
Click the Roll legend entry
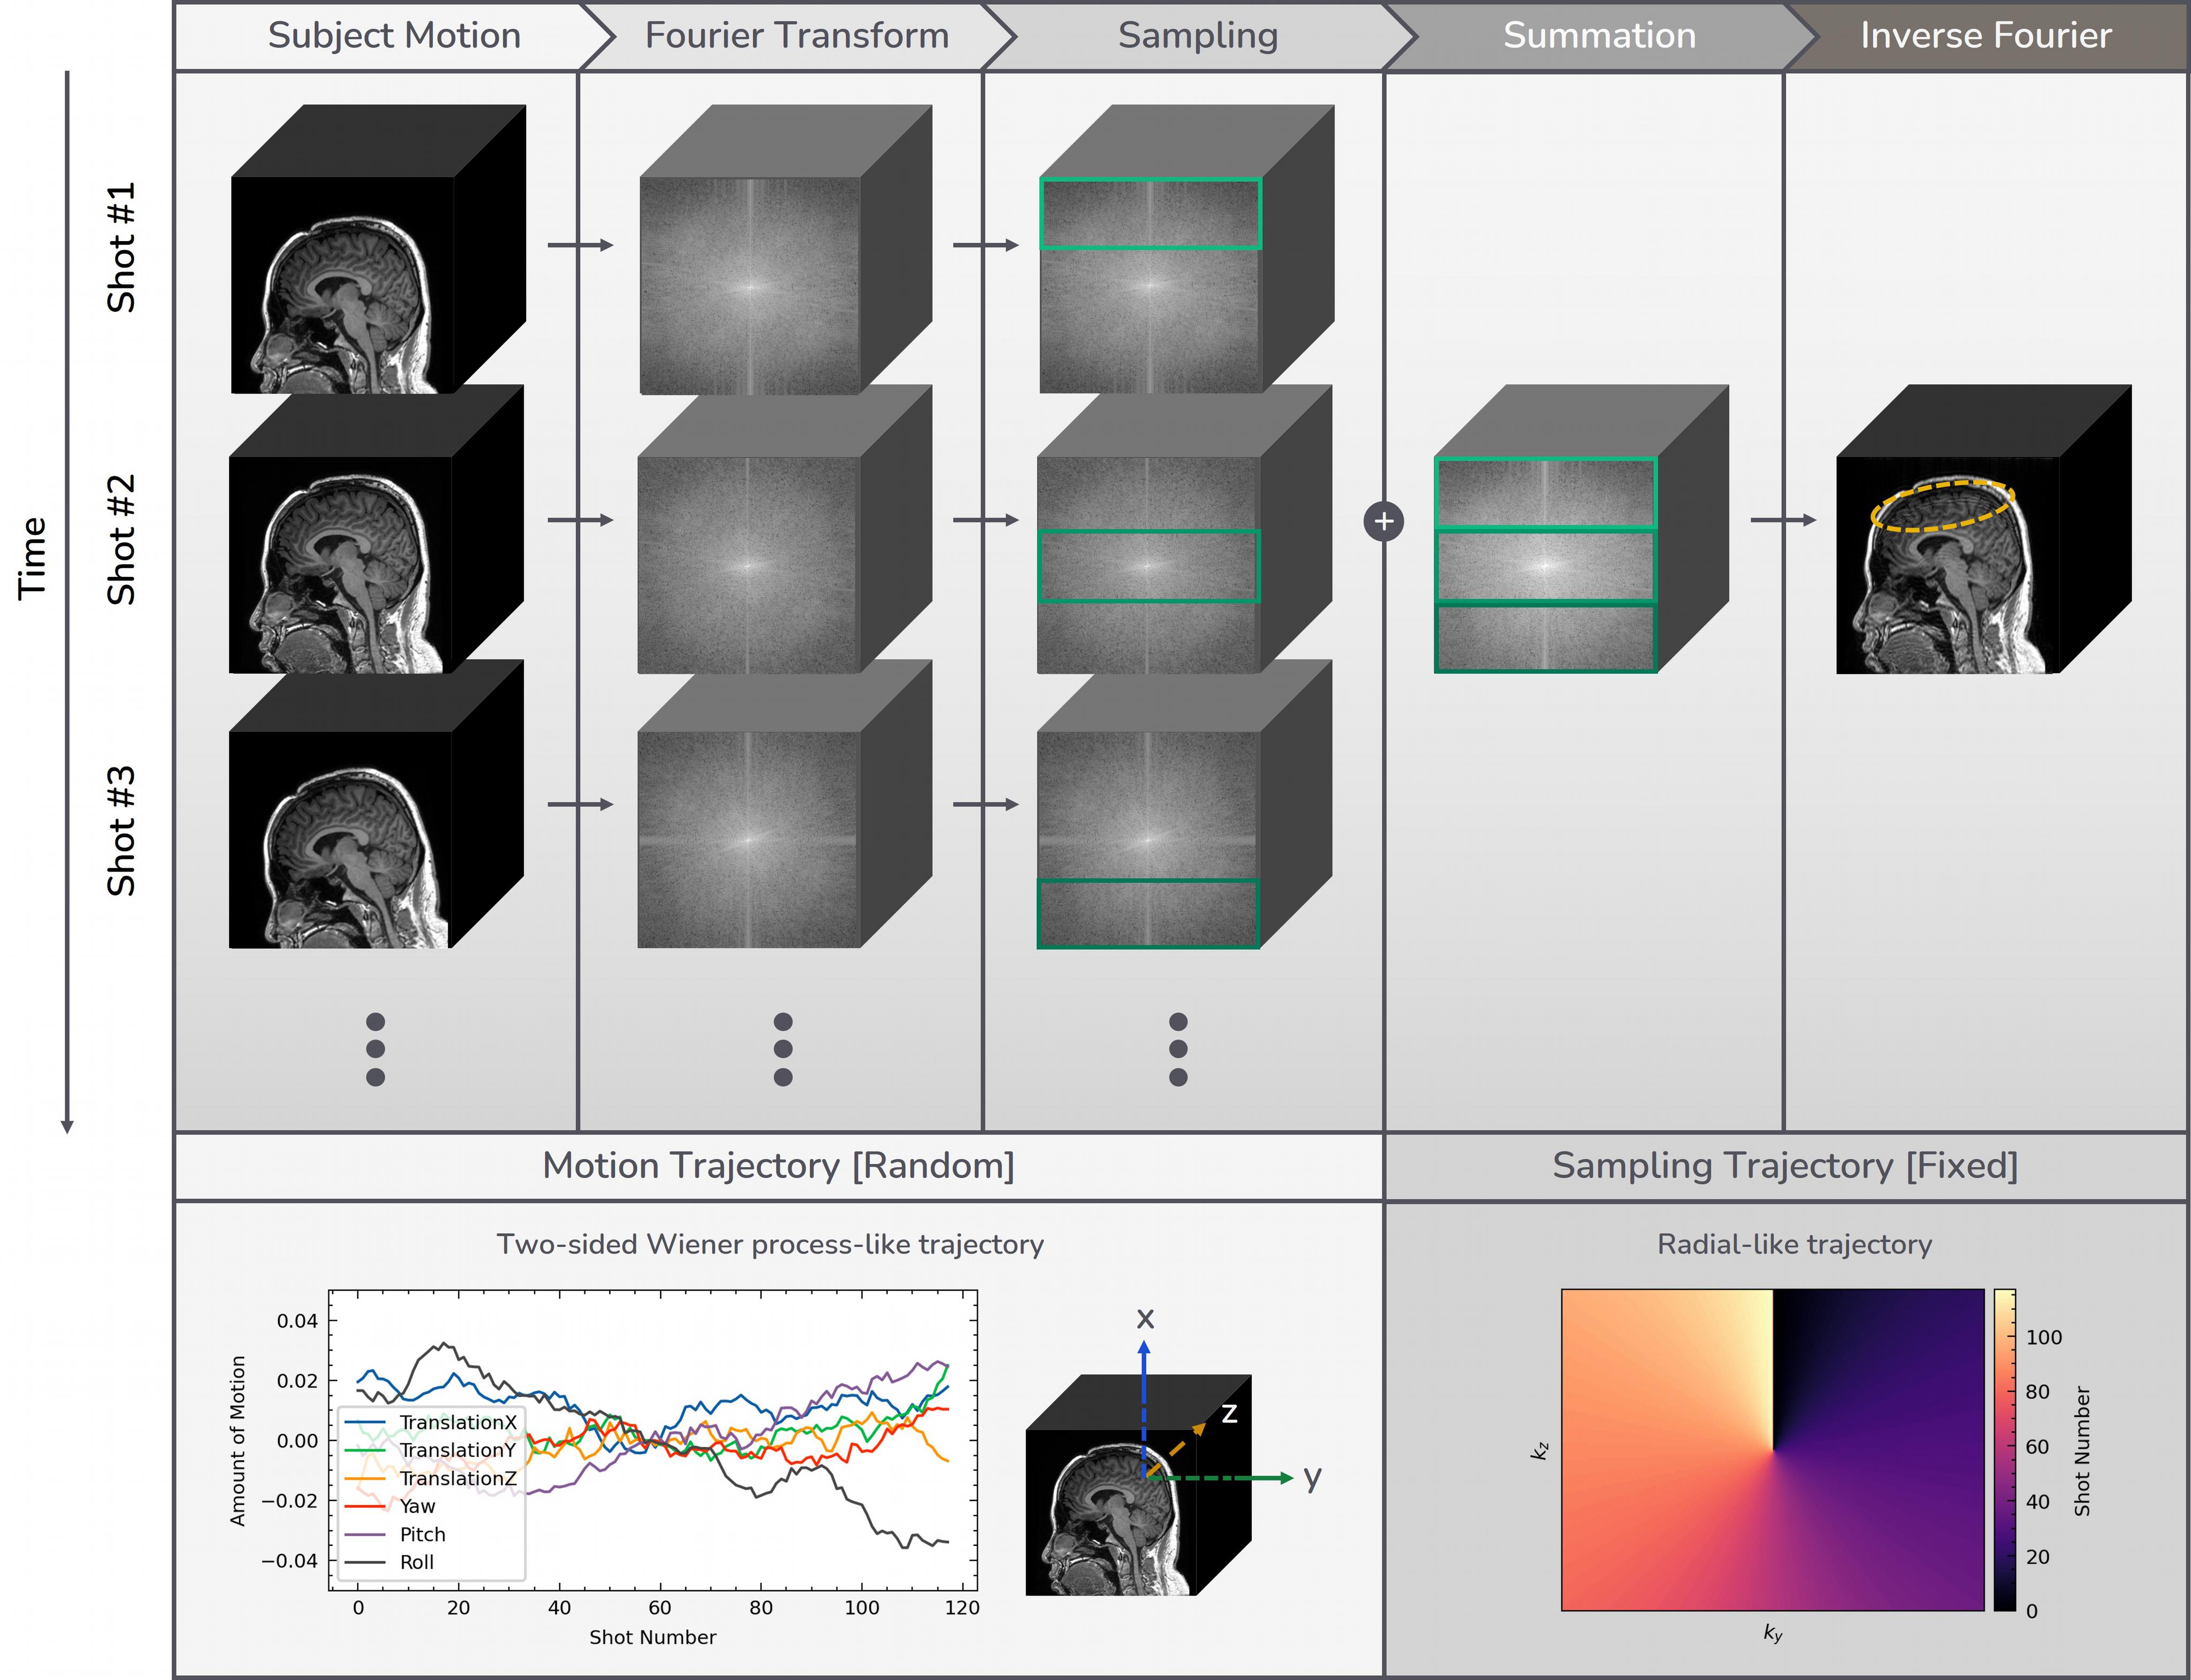point(416,1562)
